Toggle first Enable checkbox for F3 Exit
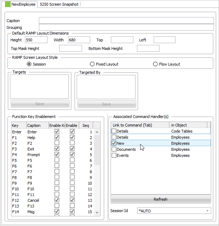The width and height of the screenshot is (219, 226). [x=57, y=148]
